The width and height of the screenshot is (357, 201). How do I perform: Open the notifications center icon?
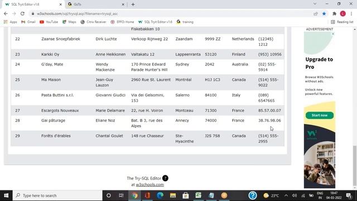point(349,195)
